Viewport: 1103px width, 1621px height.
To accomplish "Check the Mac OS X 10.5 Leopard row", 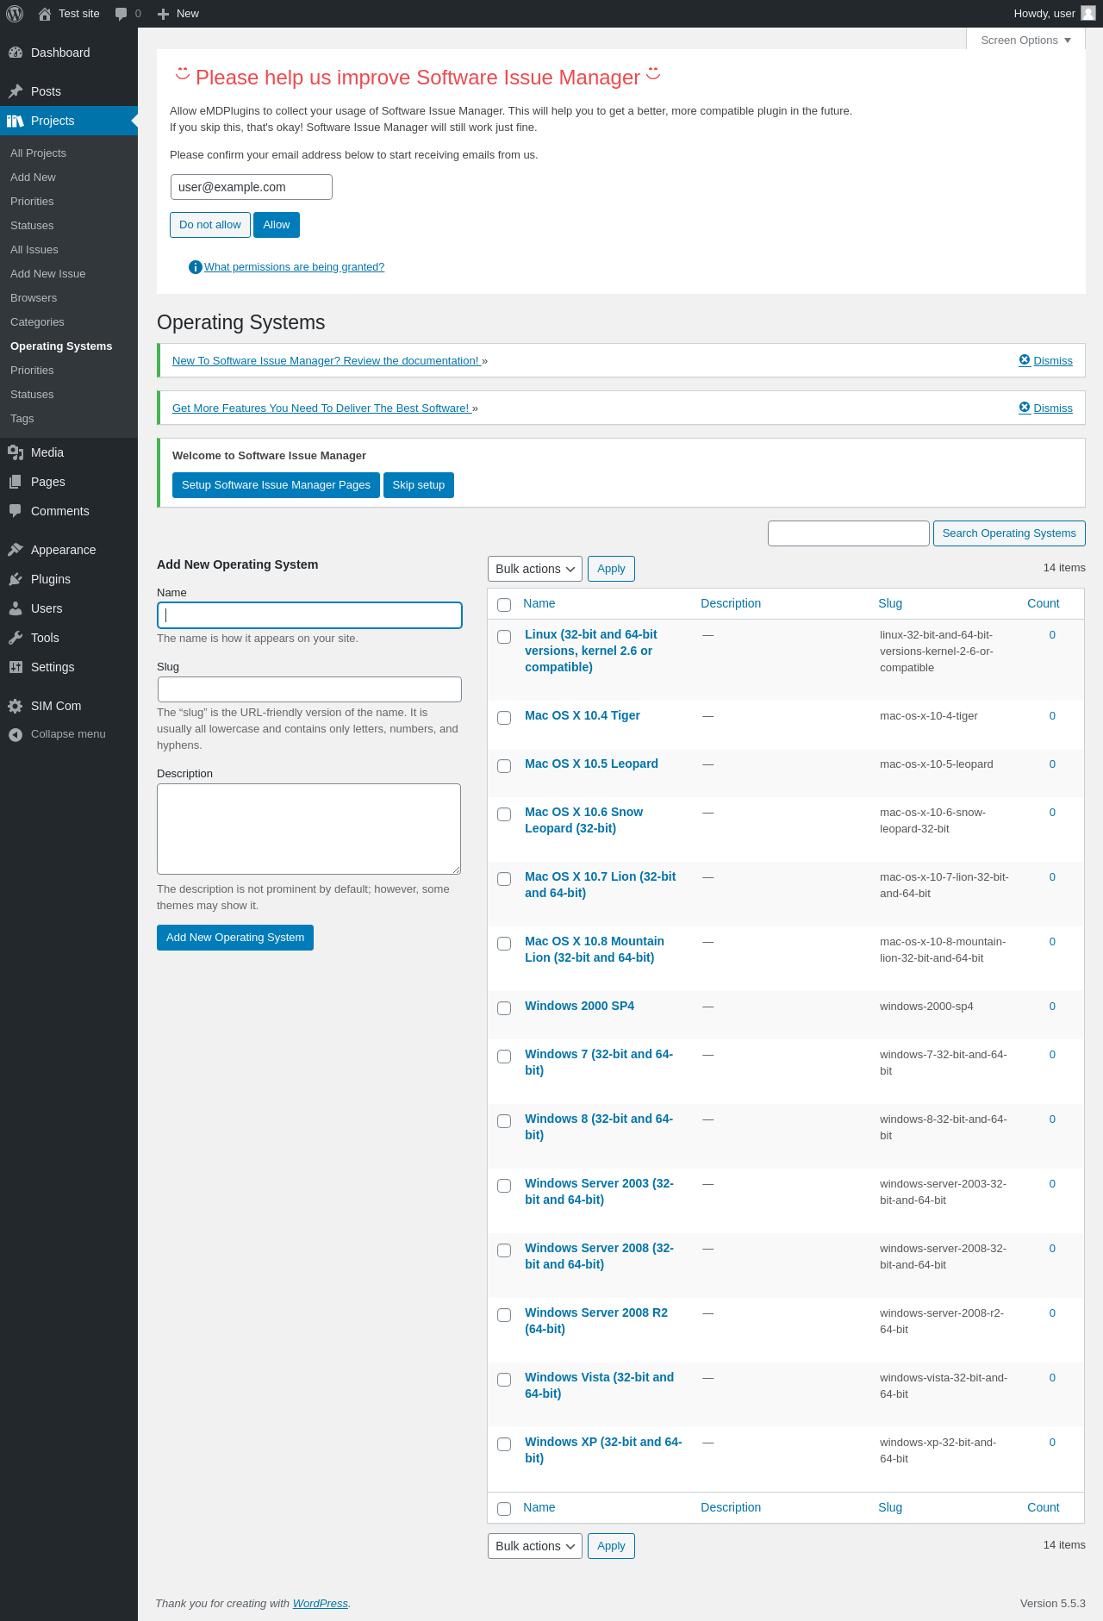I will point(504,766).
